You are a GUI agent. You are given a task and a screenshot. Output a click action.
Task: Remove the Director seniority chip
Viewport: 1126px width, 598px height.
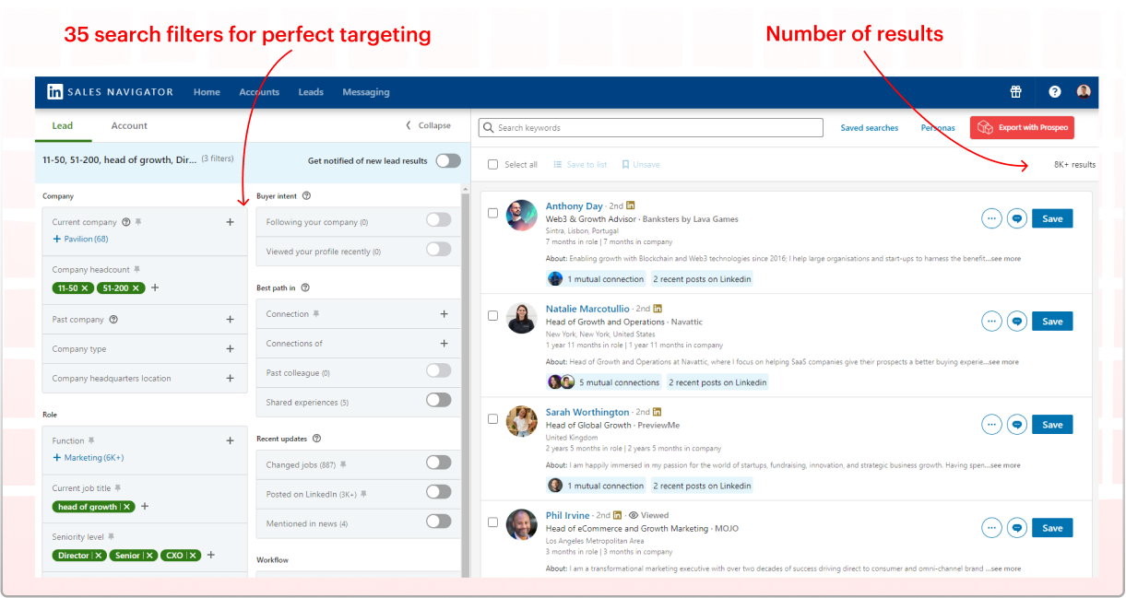(x=100, y=556)
